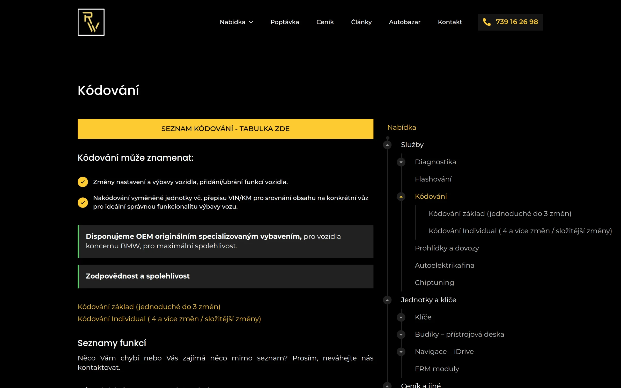Image resolution: width=621 pixels, height=388 pixels.
Task: Open the Klíče sidebar link
Action: [x=423, y=317]
